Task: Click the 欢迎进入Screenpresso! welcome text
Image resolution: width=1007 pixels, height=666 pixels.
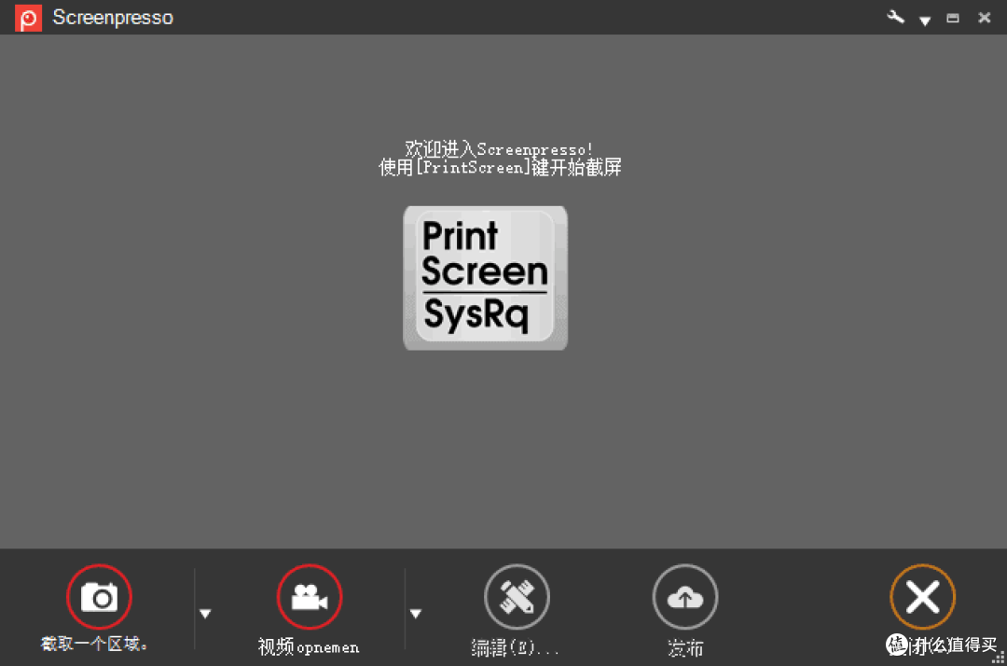Action: (x=499, y=149)
